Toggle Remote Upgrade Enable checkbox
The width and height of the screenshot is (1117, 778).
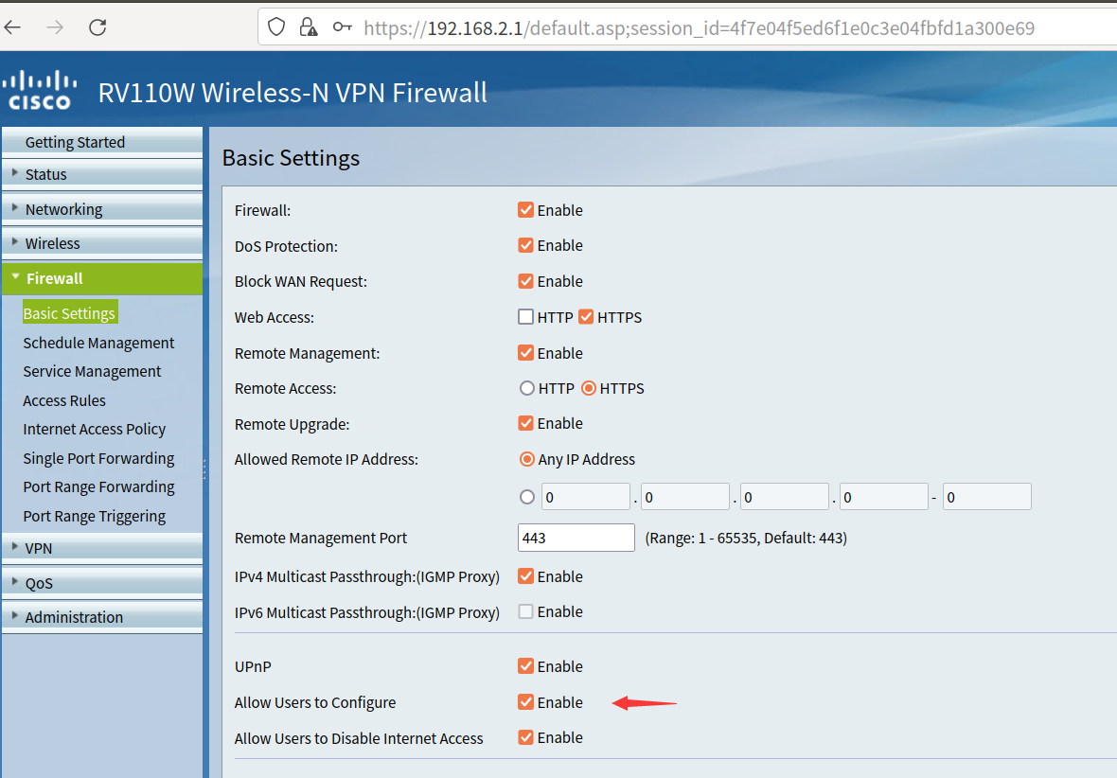point(525,423)
